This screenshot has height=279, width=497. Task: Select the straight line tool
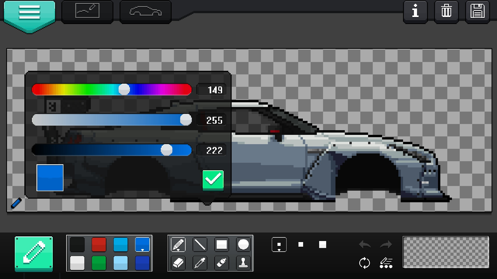coord(200,244)
